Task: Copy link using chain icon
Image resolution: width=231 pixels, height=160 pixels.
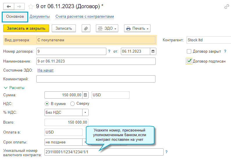Action: point(227,7)
